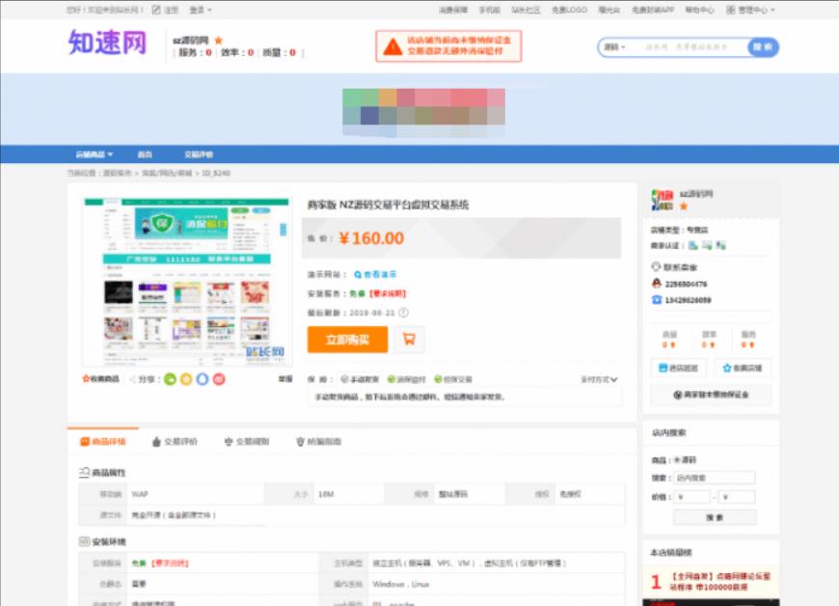
Task: Click the help question mark beside refresh date
Action: 403,313
